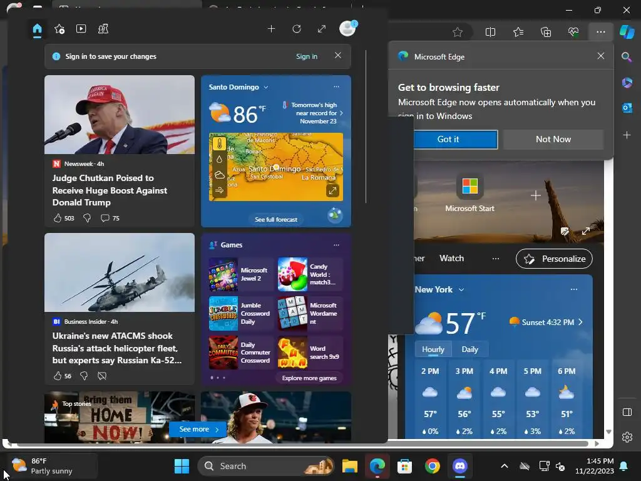Like the Judge Chutkan article
The height and width of the screenshot is (481, 641).
(x=58, y=218)
